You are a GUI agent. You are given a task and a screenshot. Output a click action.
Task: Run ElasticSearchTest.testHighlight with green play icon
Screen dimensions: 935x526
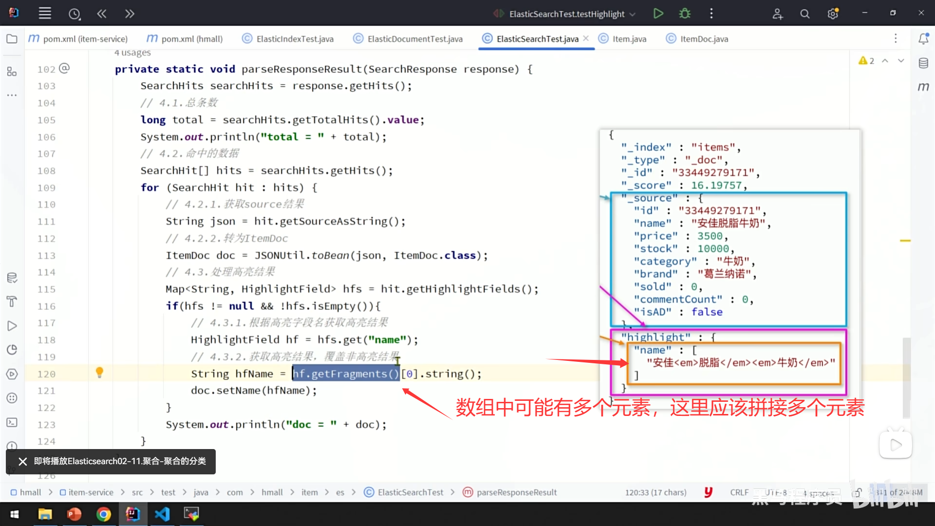coord(658,14)
